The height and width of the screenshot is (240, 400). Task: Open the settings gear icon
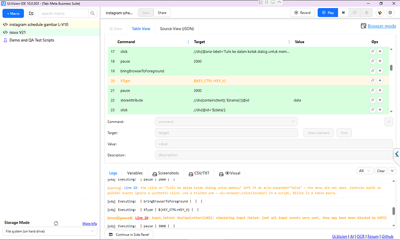390,13
